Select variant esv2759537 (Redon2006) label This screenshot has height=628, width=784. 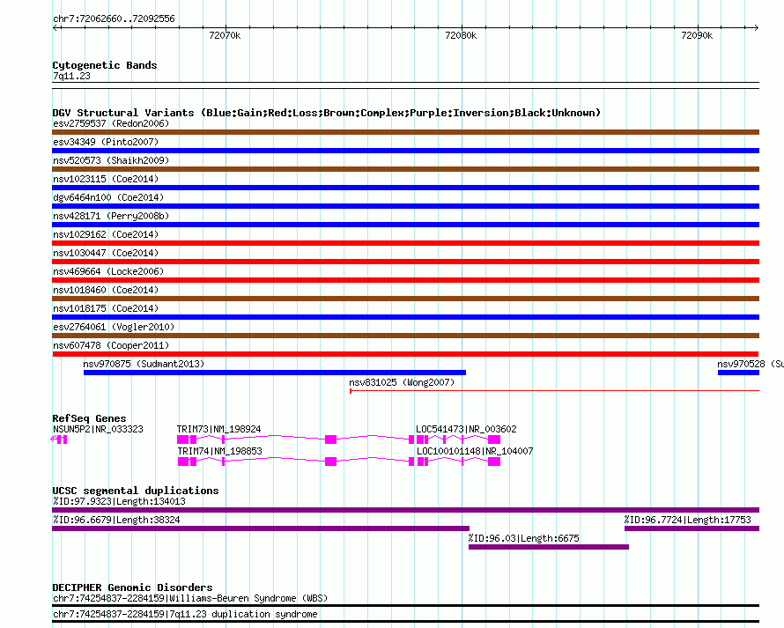click(111, 123)
